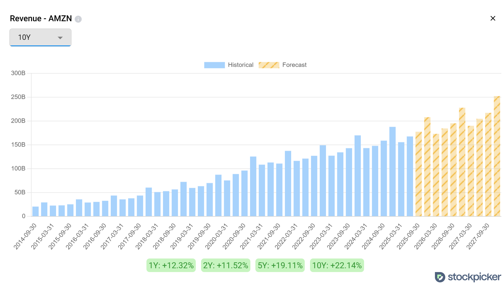This screenshot has height=303, width=504.
Task: Click the 2022-03-31 x-axis date label
Action: [x=286, y=236]
